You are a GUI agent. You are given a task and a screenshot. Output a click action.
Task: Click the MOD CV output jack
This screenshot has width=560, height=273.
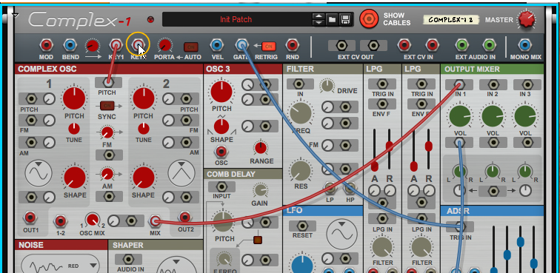(x=46, y=45)
